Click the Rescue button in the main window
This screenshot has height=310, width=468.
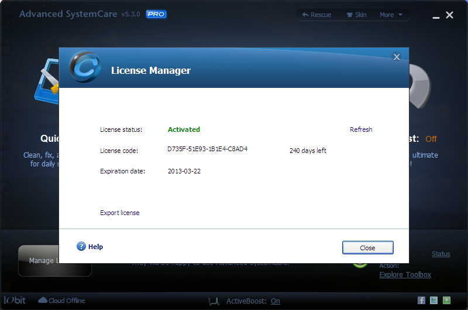(x=316, y=15)
